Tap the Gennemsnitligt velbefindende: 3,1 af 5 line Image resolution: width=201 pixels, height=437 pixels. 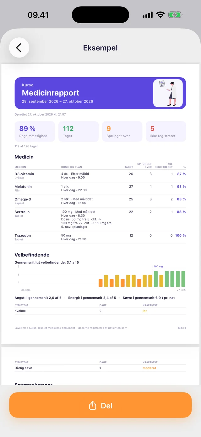(x=47, y=262)
